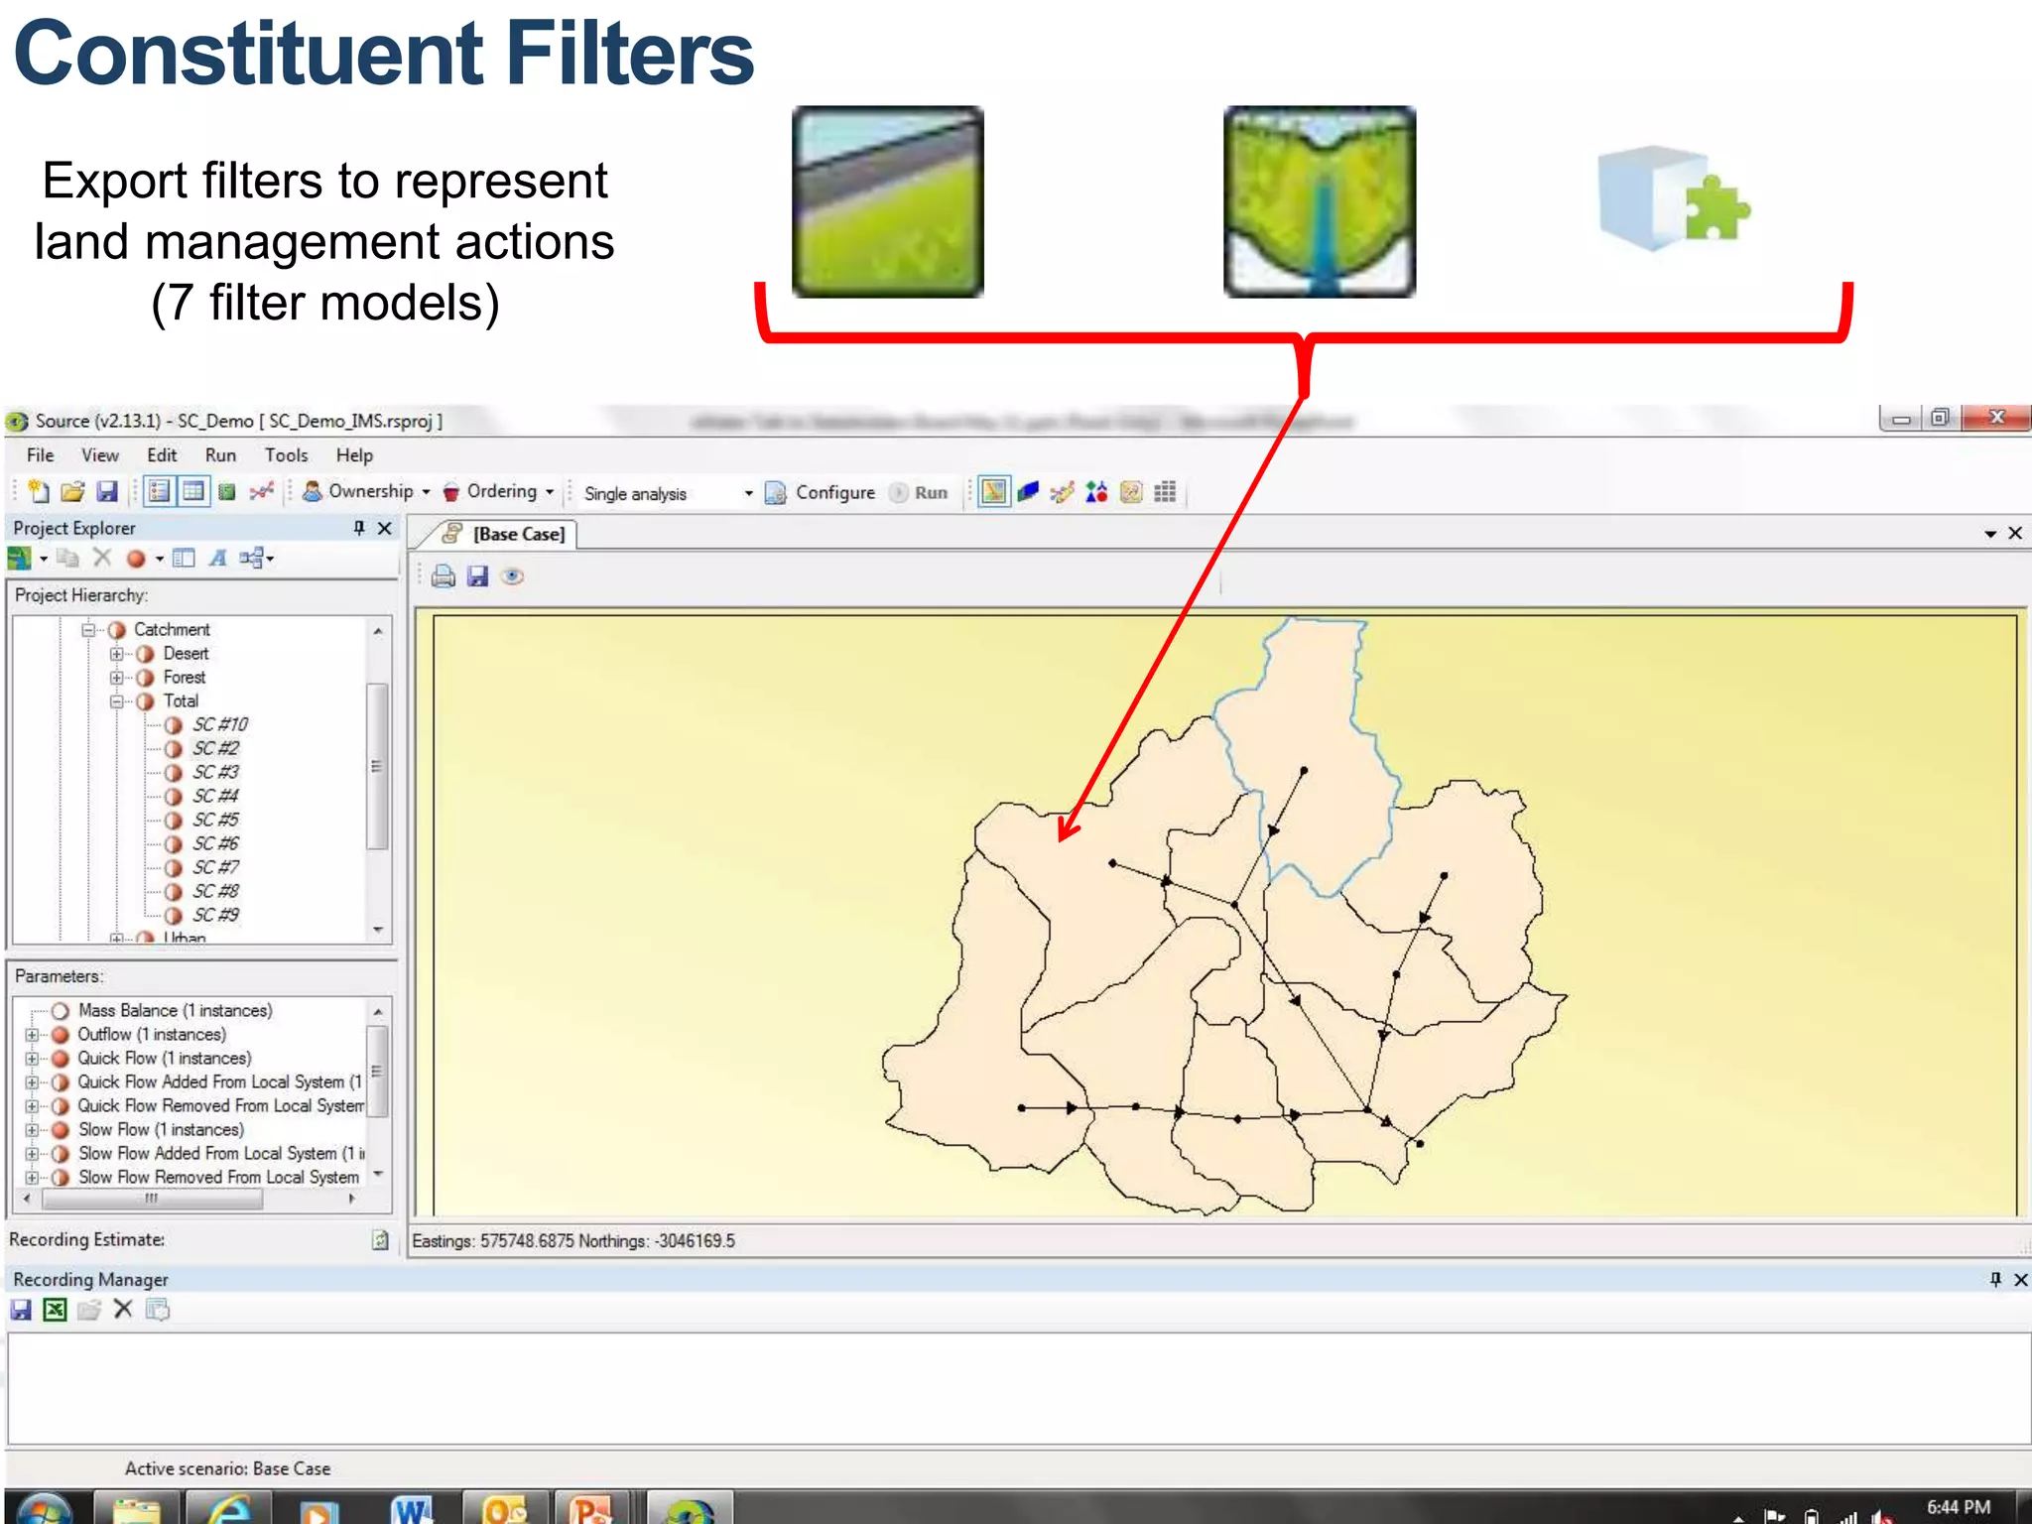
Task: Click the chart document toolbar icon
Action: click(1131, 491)
